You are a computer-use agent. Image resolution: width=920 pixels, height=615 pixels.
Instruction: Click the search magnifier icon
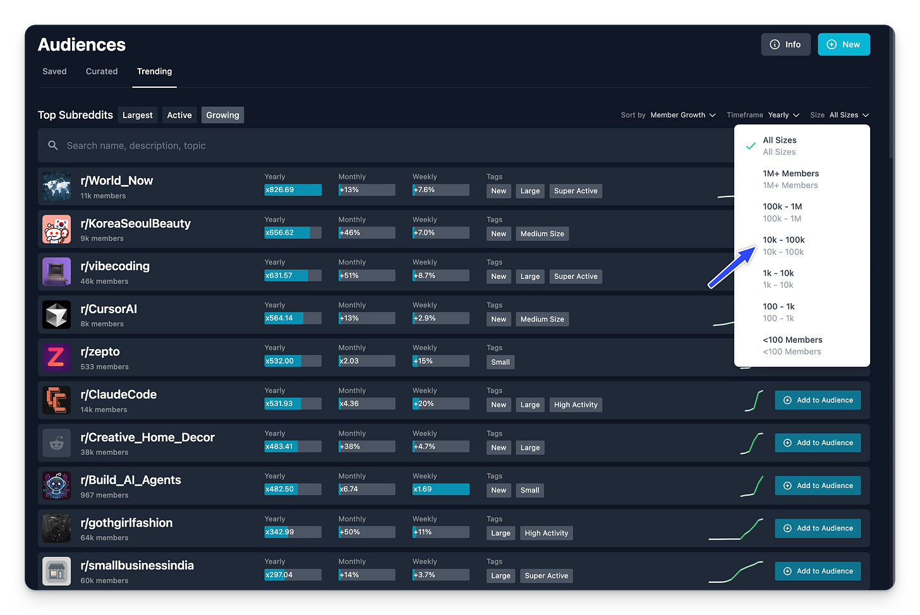53,145
